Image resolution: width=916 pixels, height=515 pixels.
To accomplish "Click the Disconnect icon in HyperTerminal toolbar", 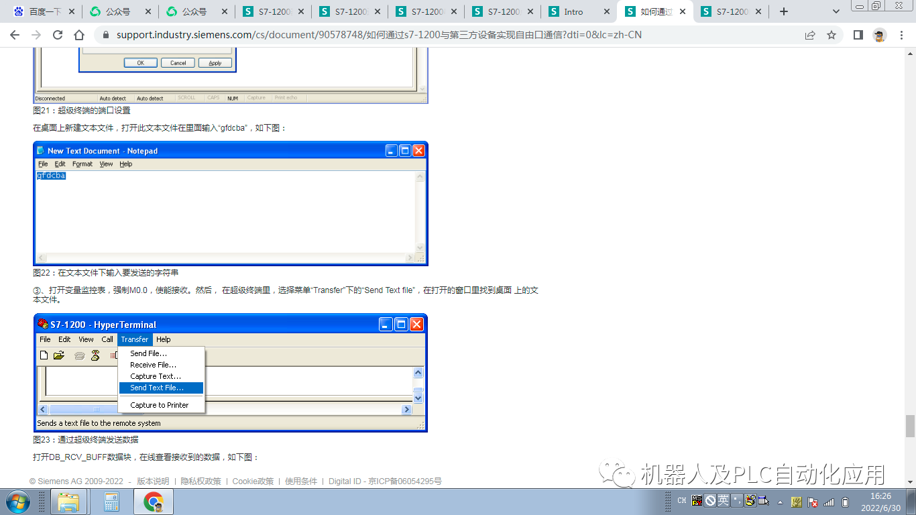I will 95,355.
